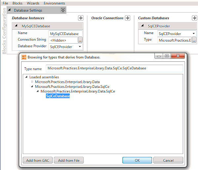Collapse the Database Settings section triangle

point(9,10)
